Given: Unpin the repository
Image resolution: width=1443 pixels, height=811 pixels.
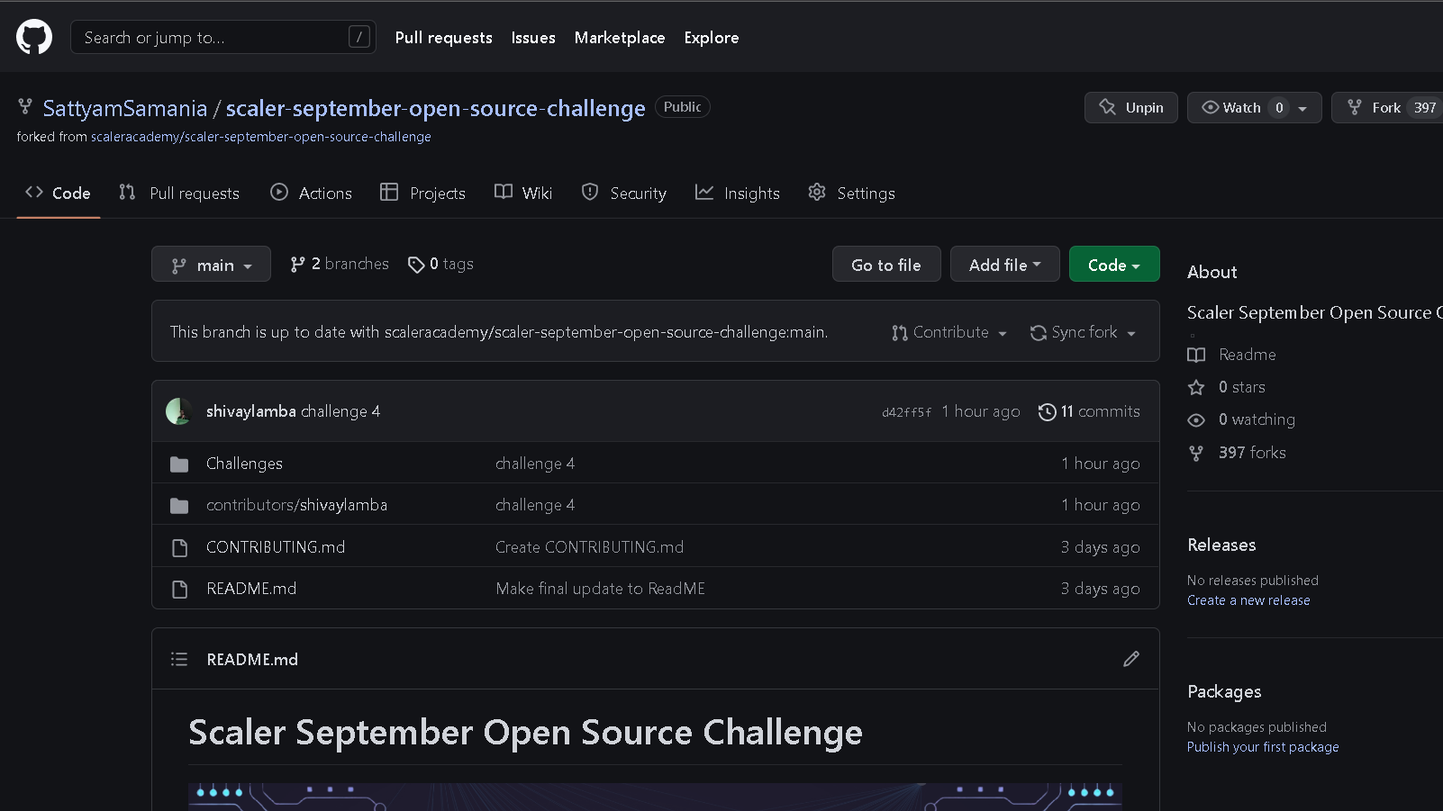Looking at the screenshot, I should pyautogui.click(x=1130, y=107).
